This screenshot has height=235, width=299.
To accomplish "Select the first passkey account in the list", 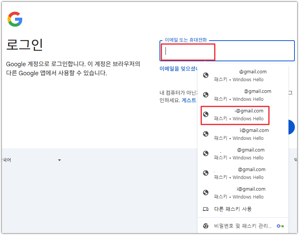I will [243, 76].
